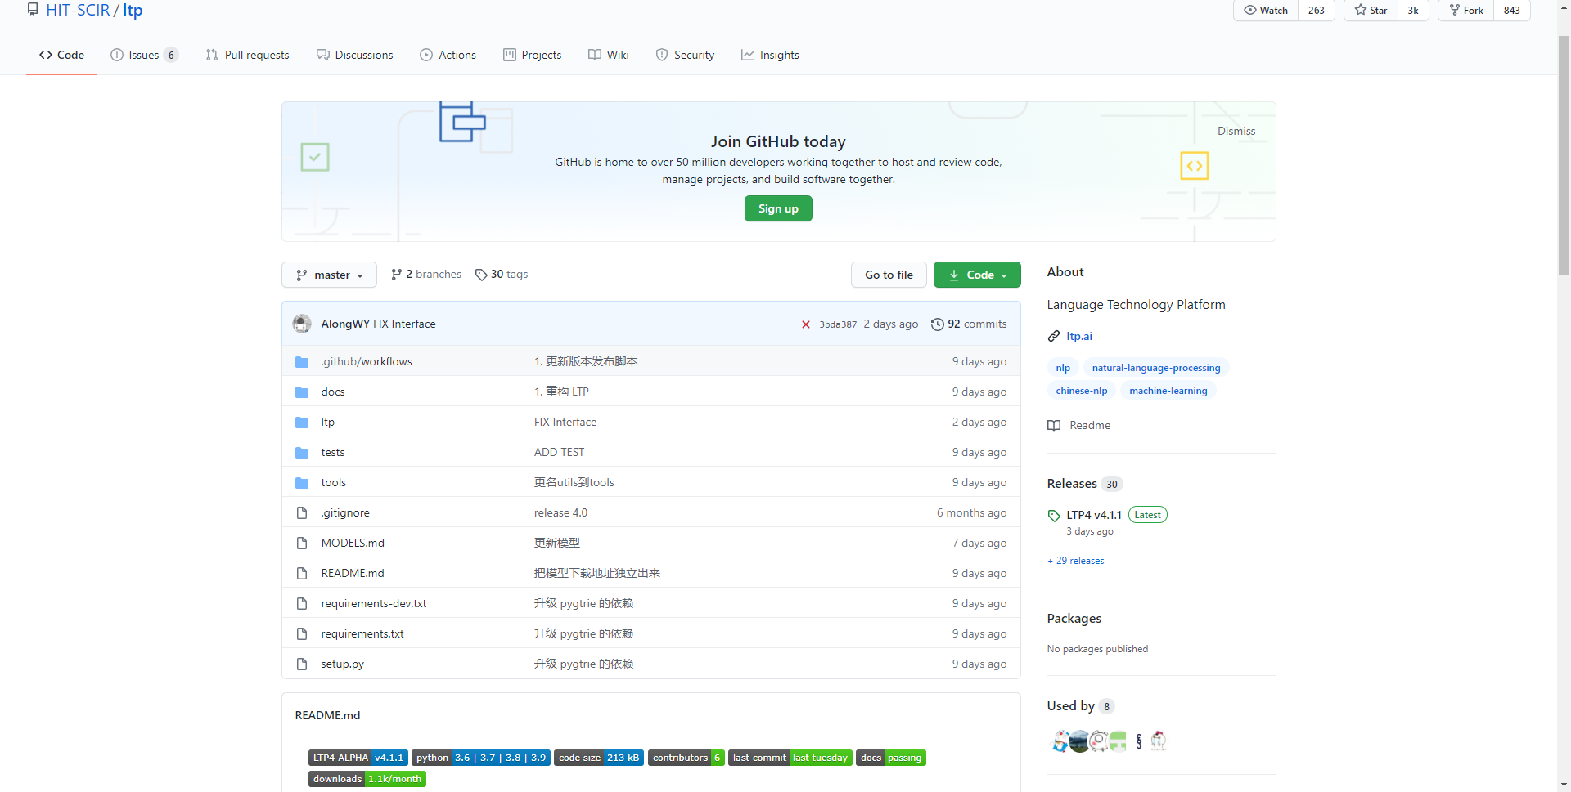Click the tests folder icon
Viewport: 1571px width, 792px height.
[302, 453]
